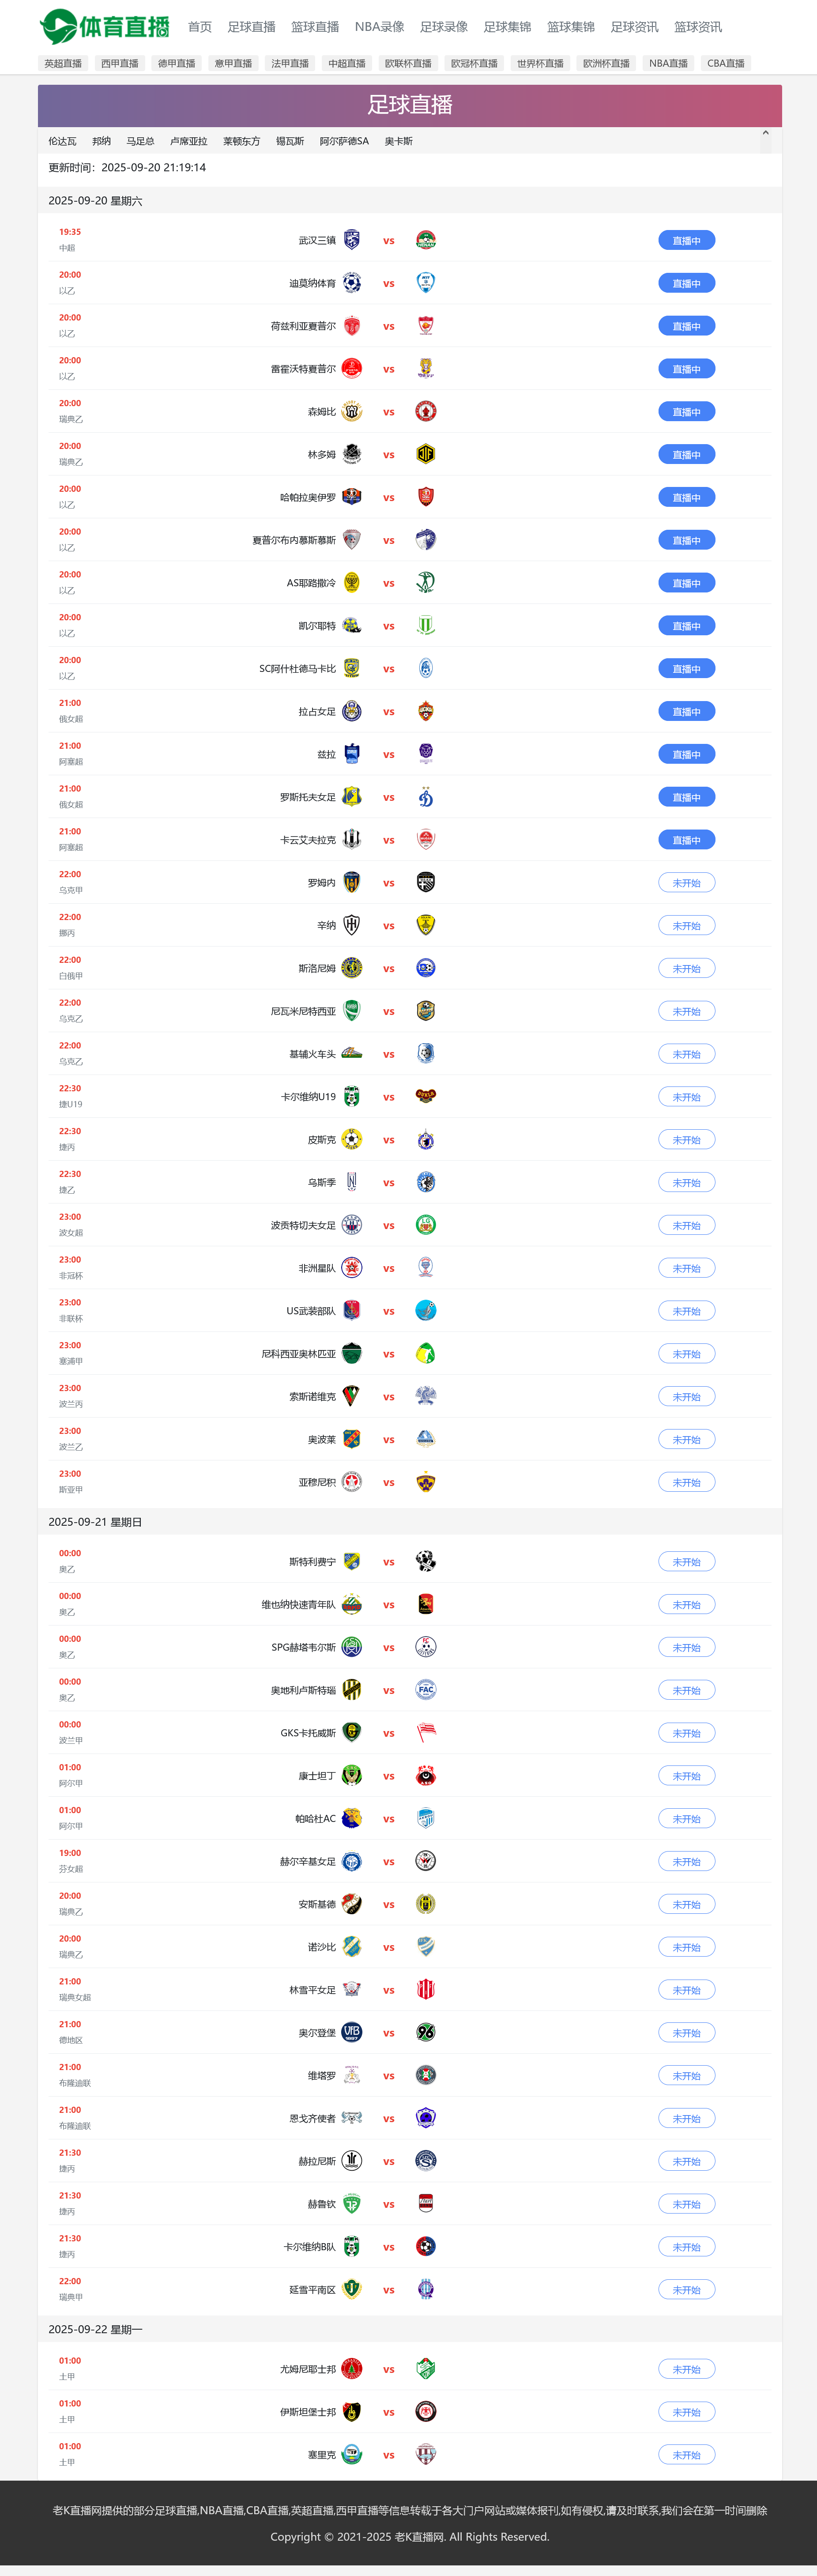This screenshot has height=2576, width=817.
Task: Click the 体育直播 site logo
Action: tap(105, 27)
